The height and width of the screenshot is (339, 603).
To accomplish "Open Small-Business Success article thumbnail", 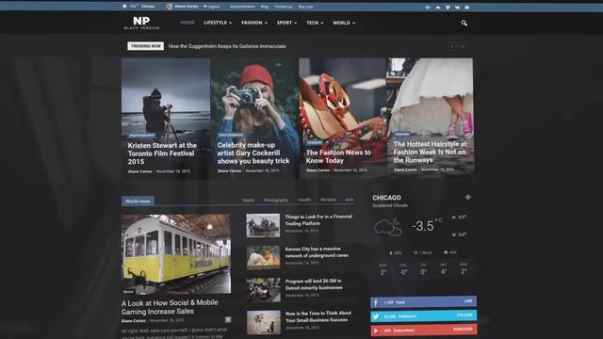I will 264,322.
